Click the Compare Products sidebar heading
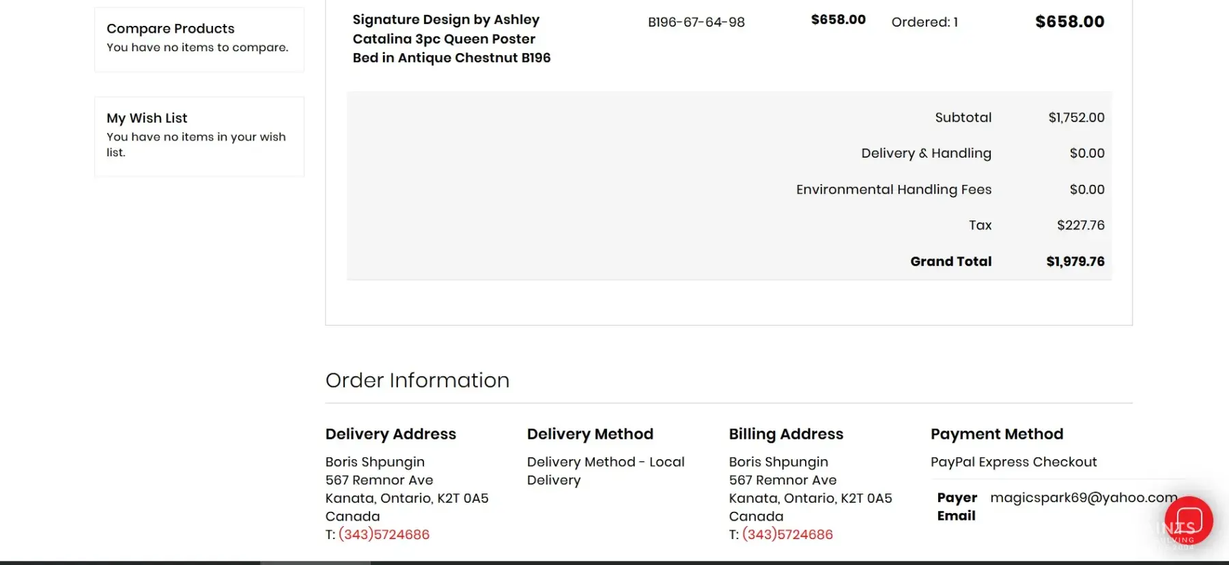The height and width of the screenshot is (565, 1229). point(171,29)
